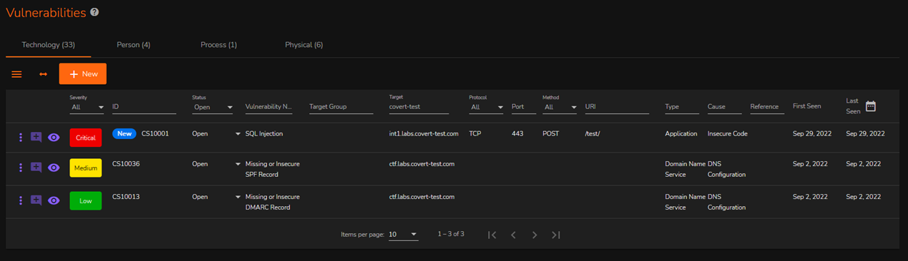Viewport: 908px width, 261px height.
Task: Click SQL Injection vulnerability name
Action: pyautogui.click(x=264, y=133)
